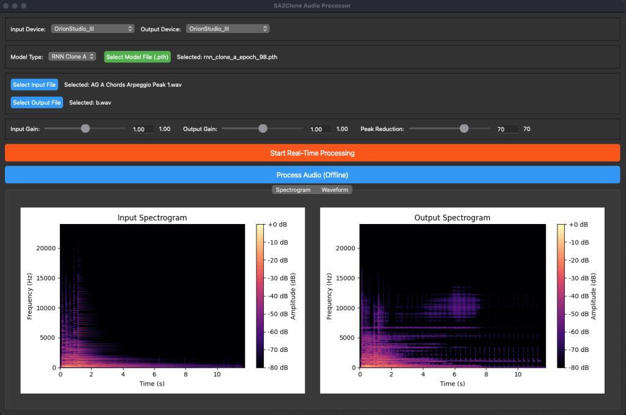The image size is (626, 415).
Task: Click the Output Gain slider knob
Action: click(x=263, y=129)
